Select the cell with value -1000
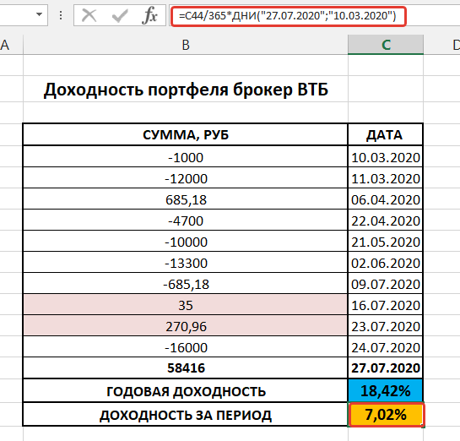Screen dimensions: 460x441 click(186, 156)
